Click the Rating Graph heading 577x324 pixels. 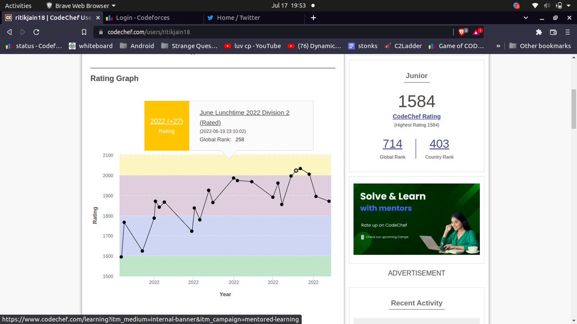pos(114,78)
